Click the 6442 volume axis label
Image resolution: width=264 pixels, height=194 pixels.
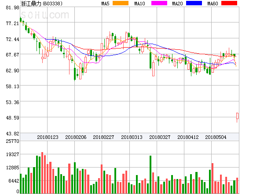click(x=14, y=181)
